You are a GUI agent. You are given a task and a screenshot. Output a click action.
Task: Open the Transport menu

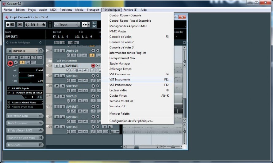coord(93,10)
